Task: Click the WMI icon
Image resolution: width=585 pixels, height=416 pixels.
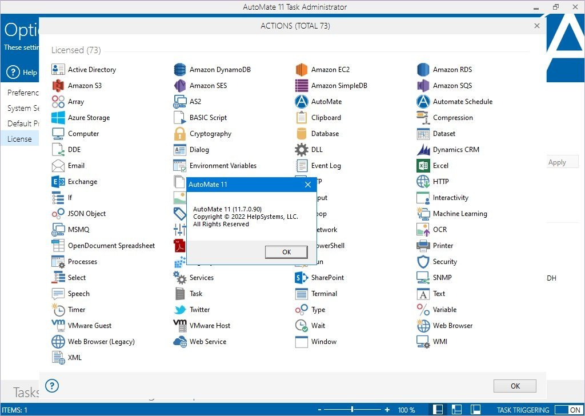Action: (423, 341)
